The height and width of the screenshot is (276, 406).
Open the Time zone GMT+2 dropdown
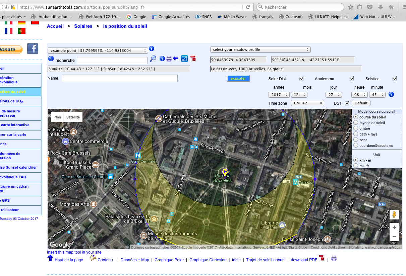click(307, 103)
